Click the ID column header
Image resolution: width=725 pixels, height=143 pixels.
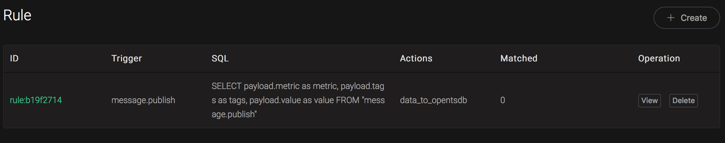(x=14, y=58)
